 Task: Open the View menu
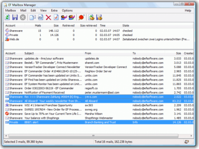[43, 11]
